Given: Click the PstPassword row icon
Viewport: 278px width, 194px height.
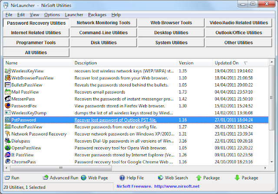Looking at the screenshot, I should (x=8, y=120).
